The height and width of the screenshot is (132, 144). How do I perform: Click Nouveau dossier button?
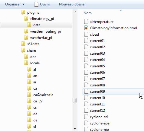[x=72, y=4]
